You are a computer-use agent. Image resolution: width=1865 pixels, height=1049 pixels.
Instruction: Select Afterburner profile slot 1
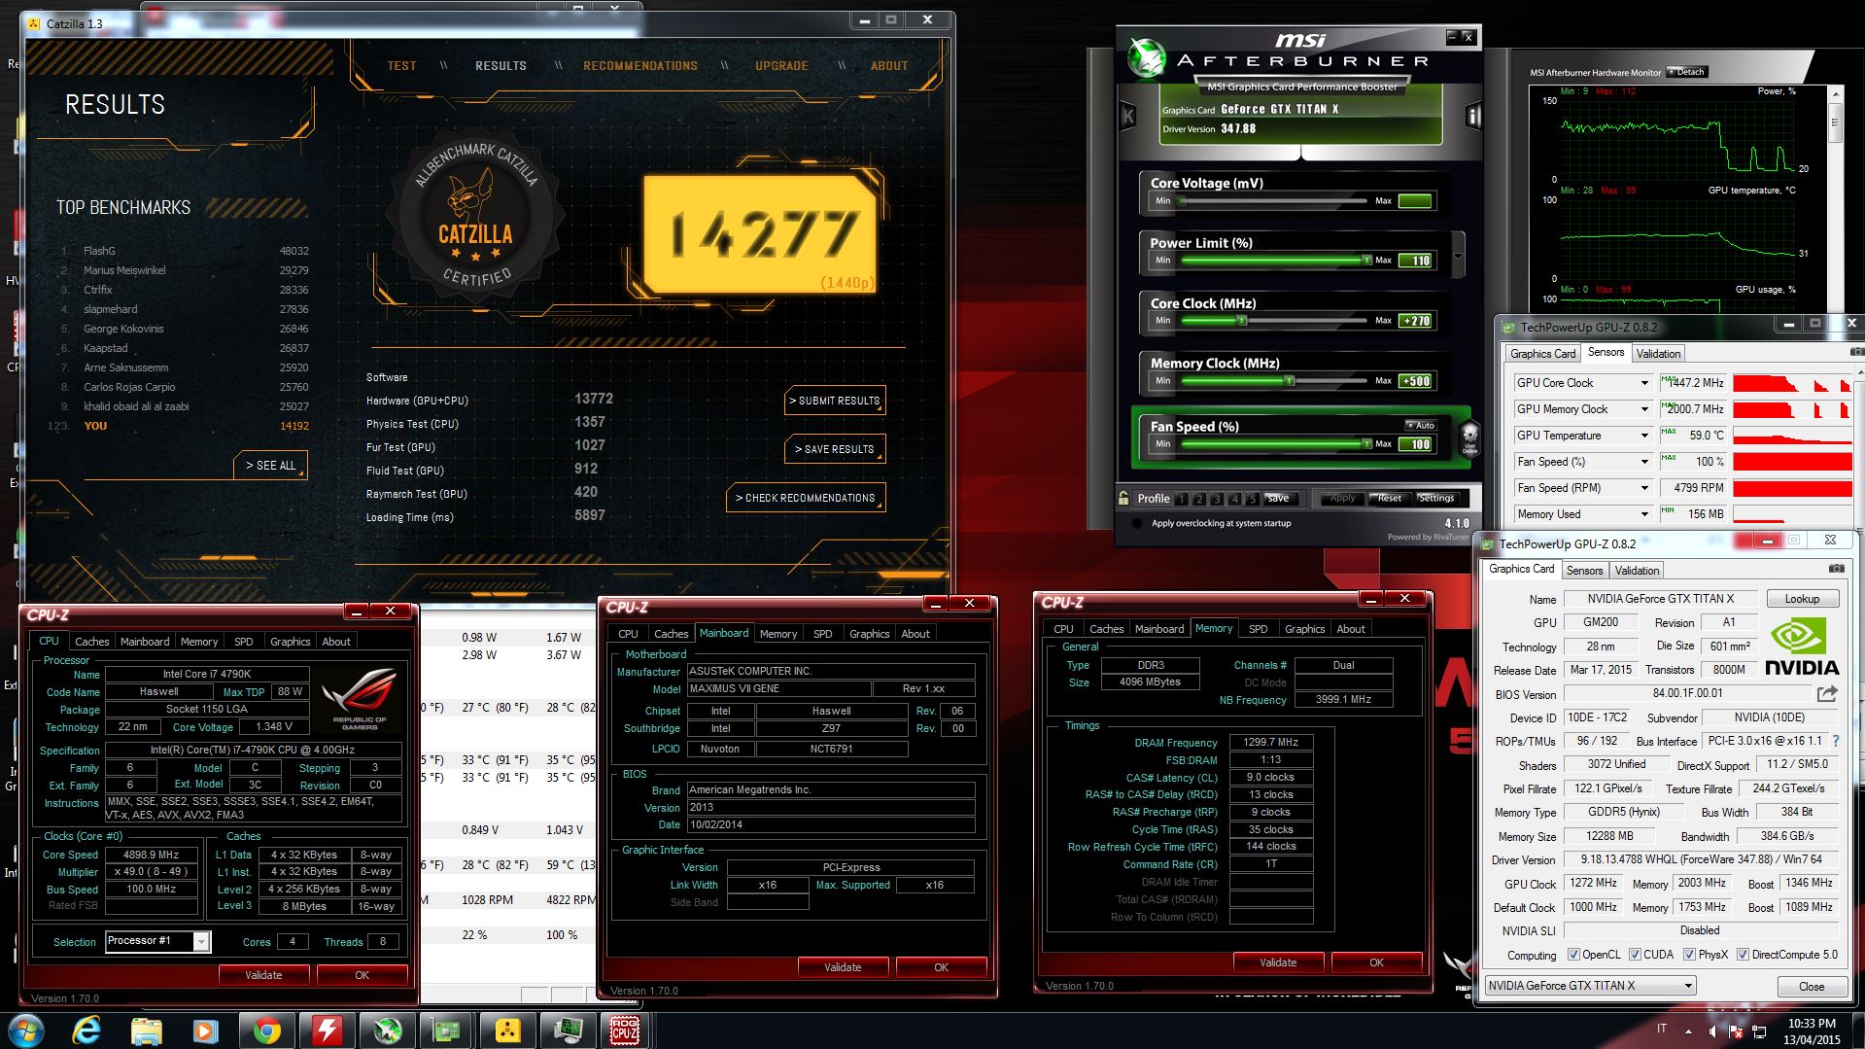coord(1181,499)
